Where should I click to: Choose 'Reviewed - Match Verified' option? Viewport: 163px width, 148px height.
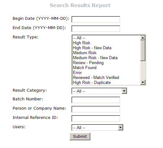point(106,78)
